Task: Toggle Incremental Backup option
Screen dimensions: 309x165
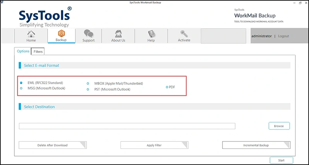Action: 256,145
